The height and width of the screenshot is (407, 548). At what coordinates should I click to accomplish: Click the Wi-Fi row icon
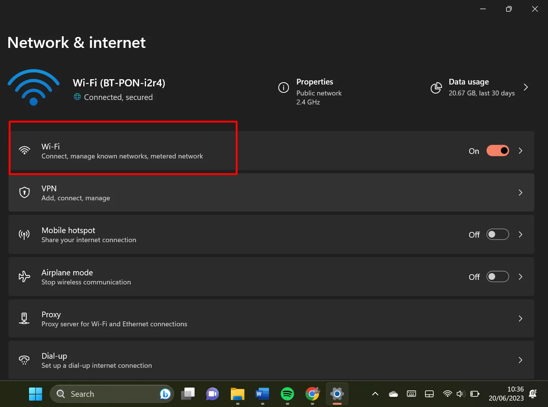pos(25,151)
